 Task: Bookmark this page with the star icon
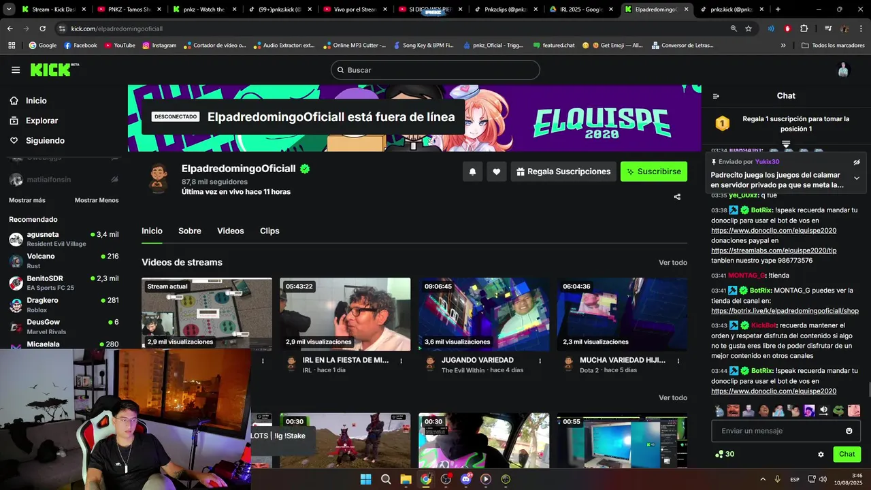point(749,29)
